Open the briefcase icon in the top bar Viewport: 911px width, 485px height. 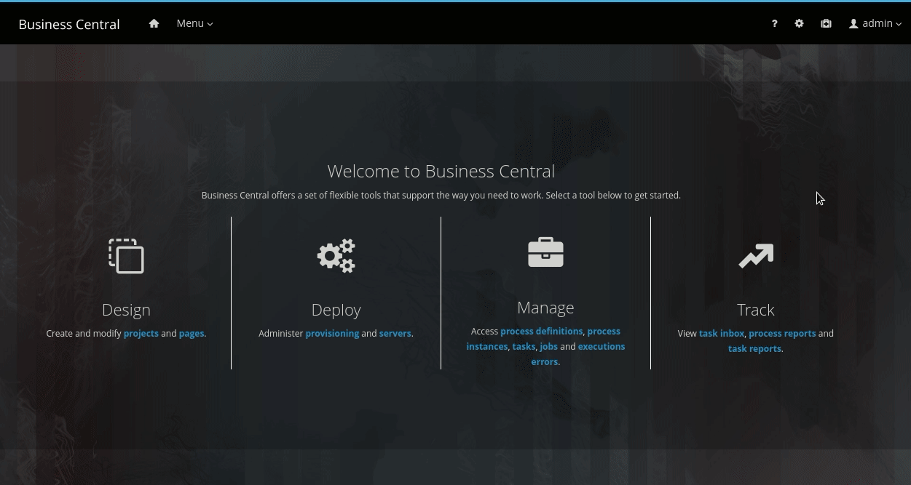826,23
